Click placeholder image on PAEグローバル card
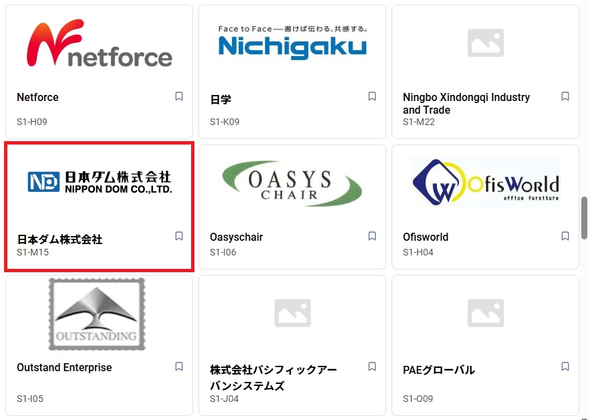 [x=485, y=313]
